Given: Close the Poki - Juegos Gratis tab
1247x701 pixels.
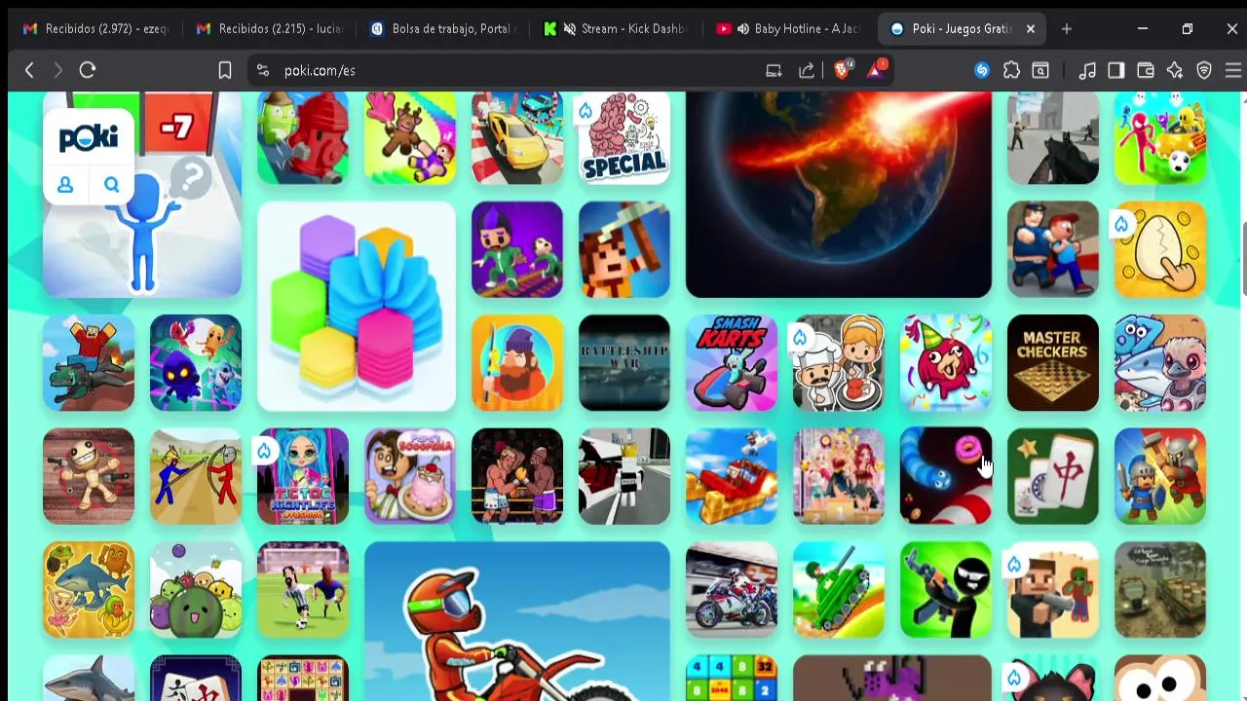Looking at the screenshot, I should tap(1030, 29).
